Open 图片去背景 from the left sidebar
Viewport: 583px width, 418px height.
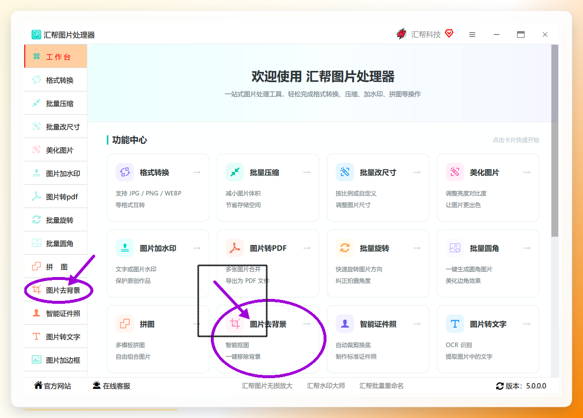coord(56,290)
